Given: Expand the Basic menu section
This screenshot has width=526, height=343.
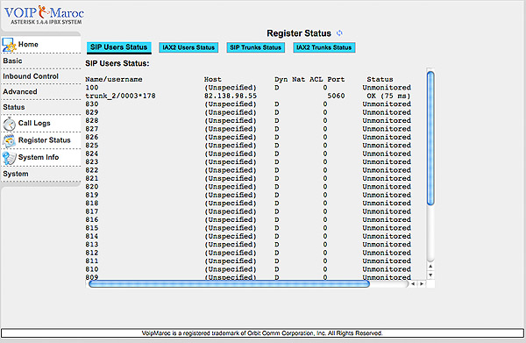Looking at the screenshot, I should [x=12, y=61].
